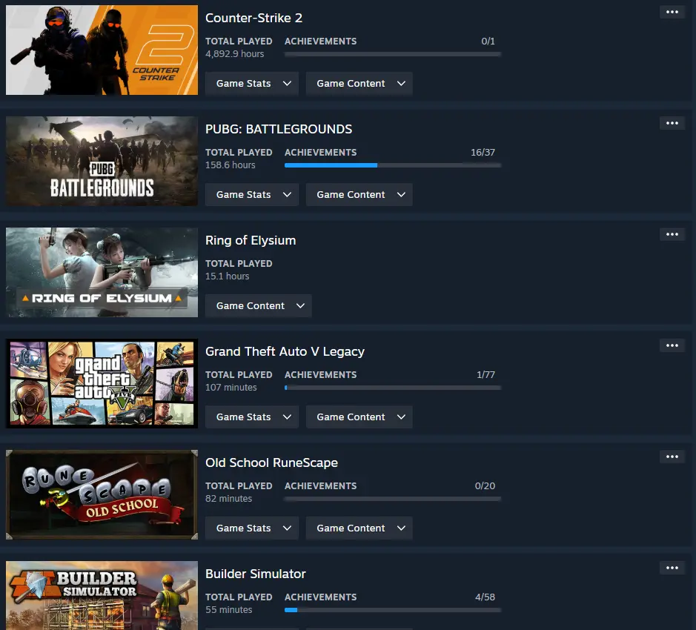Open the Ring of Elysium title link
Image resolution: width=696 pixels, height=630 pixels.
click(251, 240)
